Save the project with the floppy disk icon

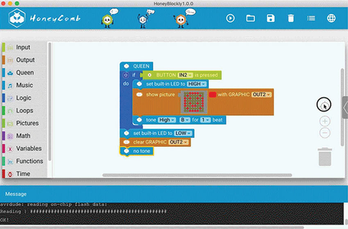pyautogui.click(x=271, y=18)
